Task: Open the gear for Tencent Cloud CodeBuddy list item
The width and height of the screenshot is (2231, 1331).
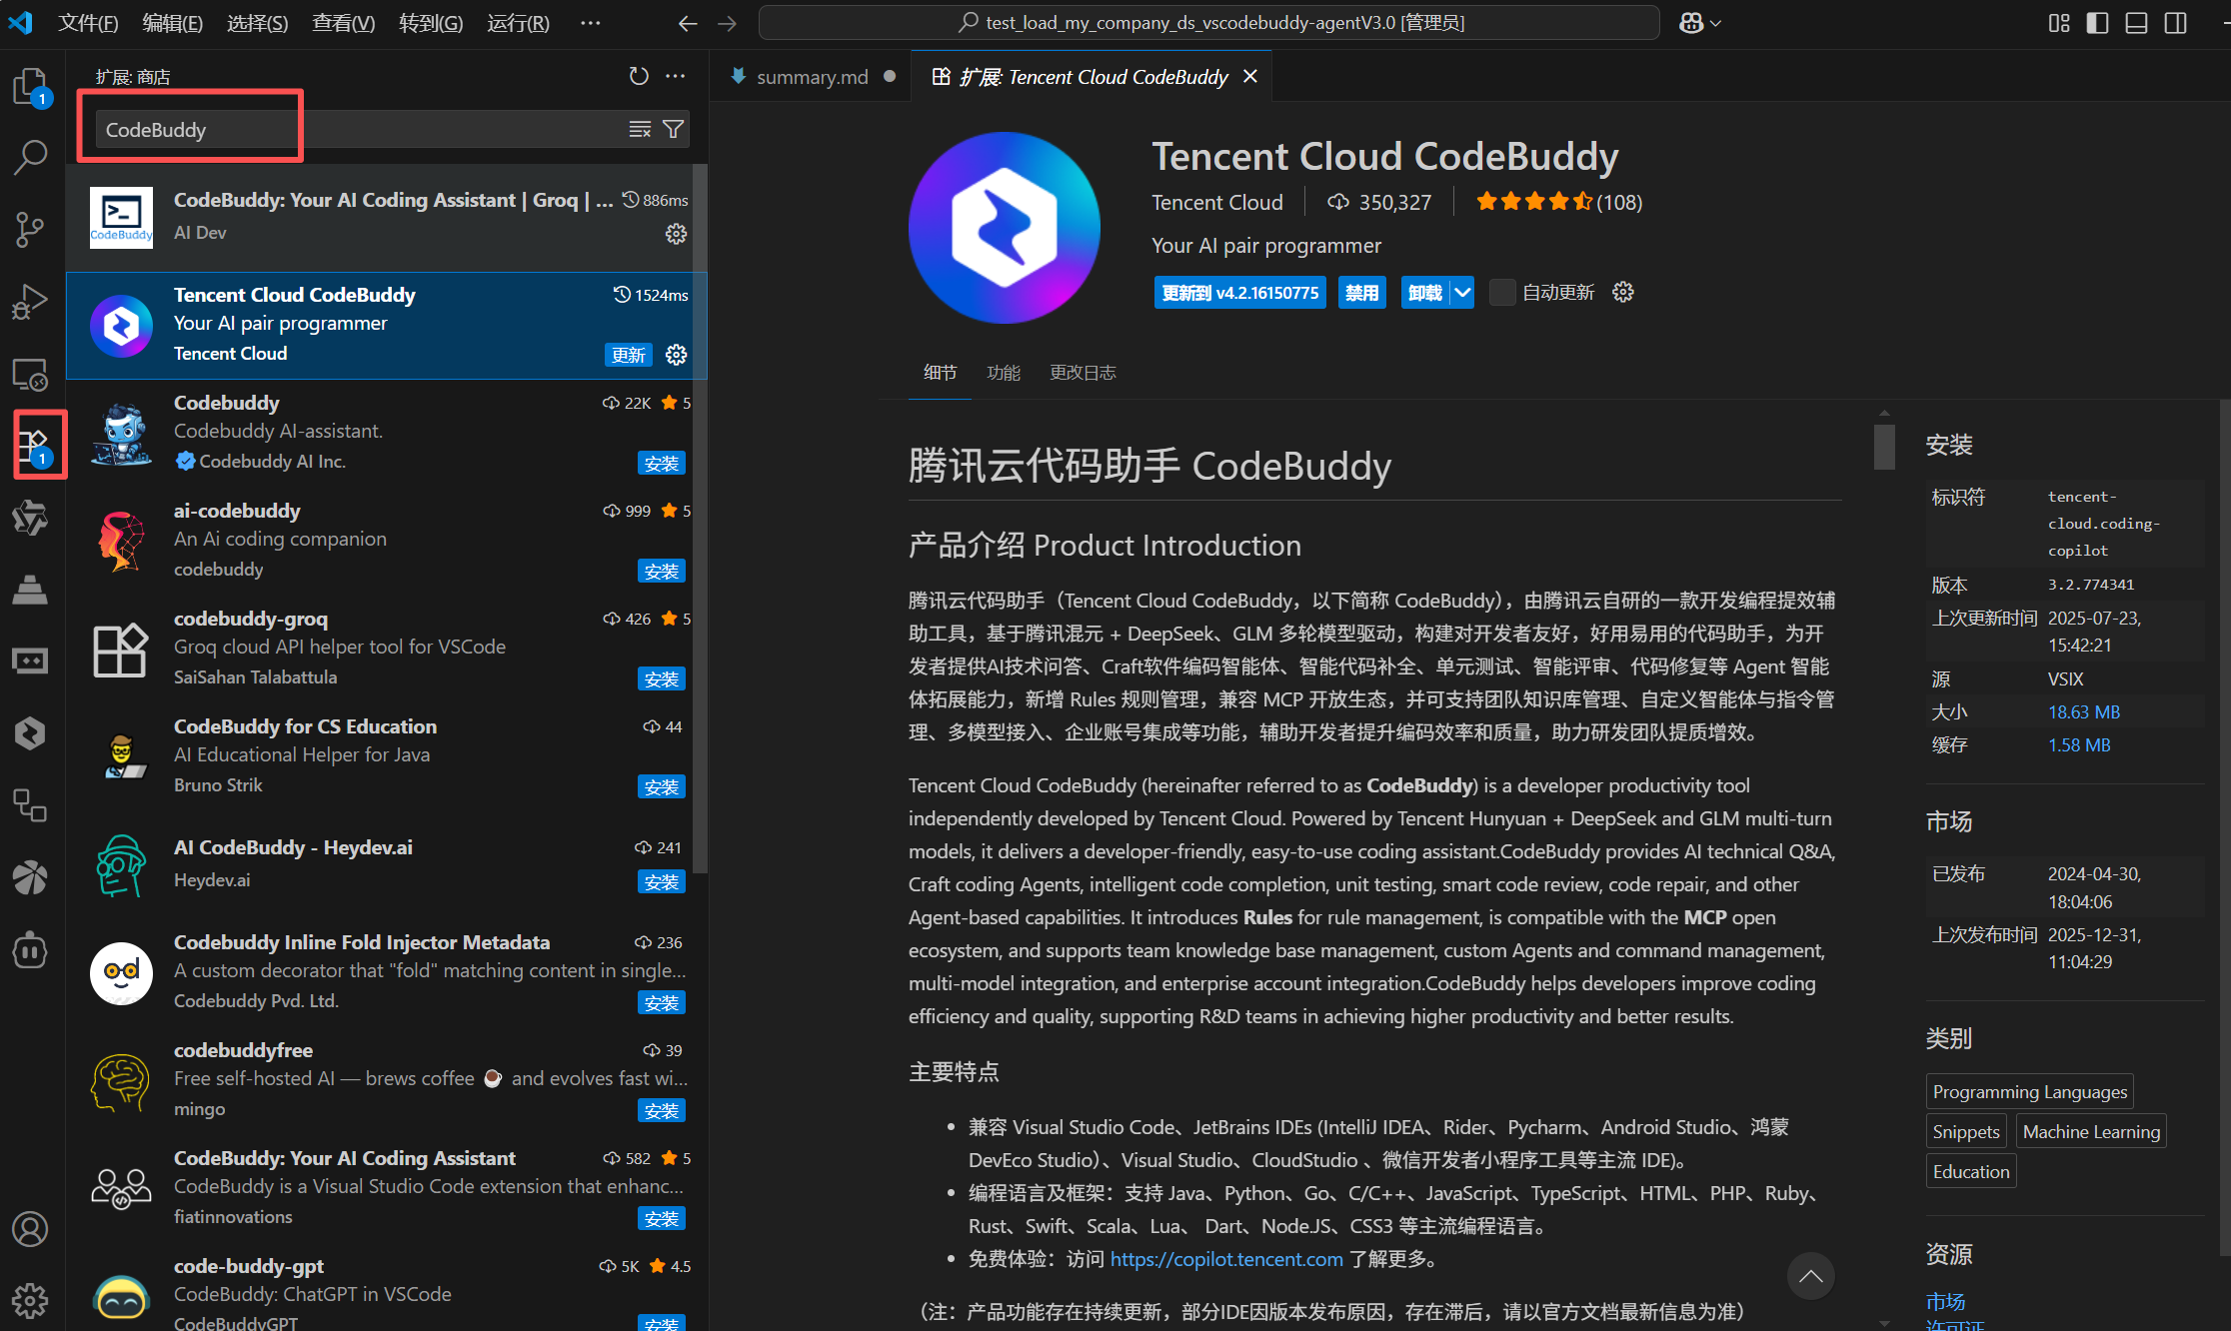Action: pyautogui.click(x=677, y=355)
